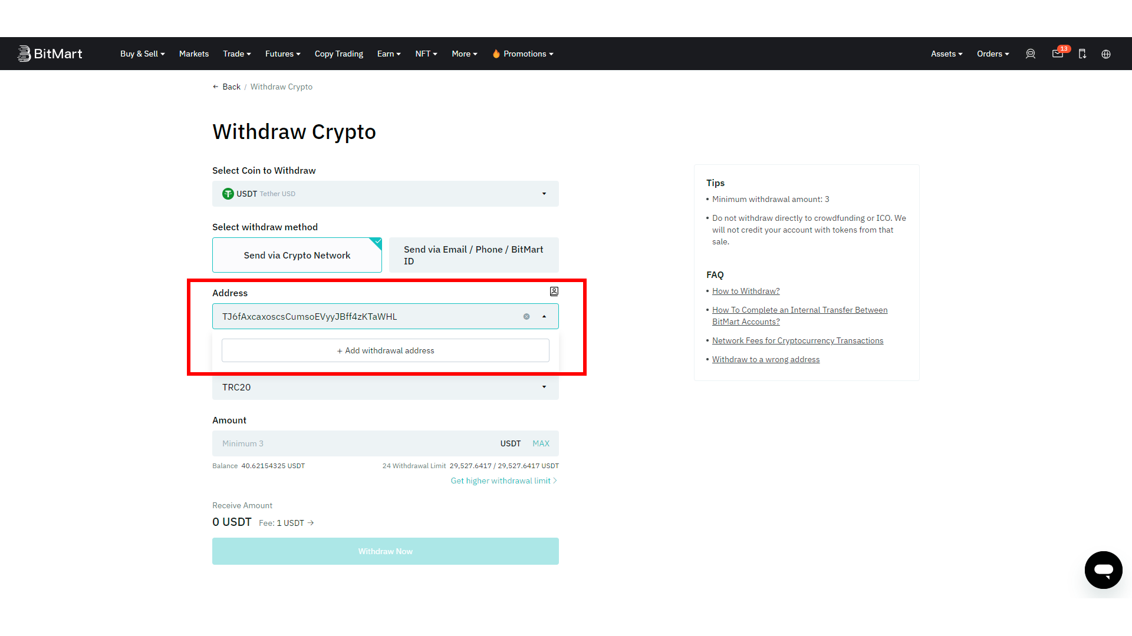The image size is (1132, 636).
Task: Click the BitMart logo
Action: tap(50, 54)
